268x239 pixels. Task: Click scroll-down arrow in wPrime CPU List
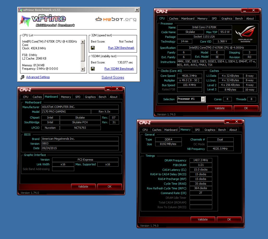point(83,69)
